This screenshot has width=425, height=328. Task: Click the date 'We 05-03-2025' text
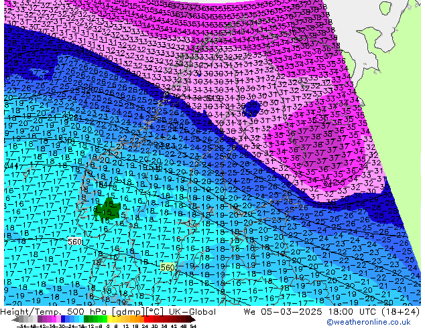[284, 312]
